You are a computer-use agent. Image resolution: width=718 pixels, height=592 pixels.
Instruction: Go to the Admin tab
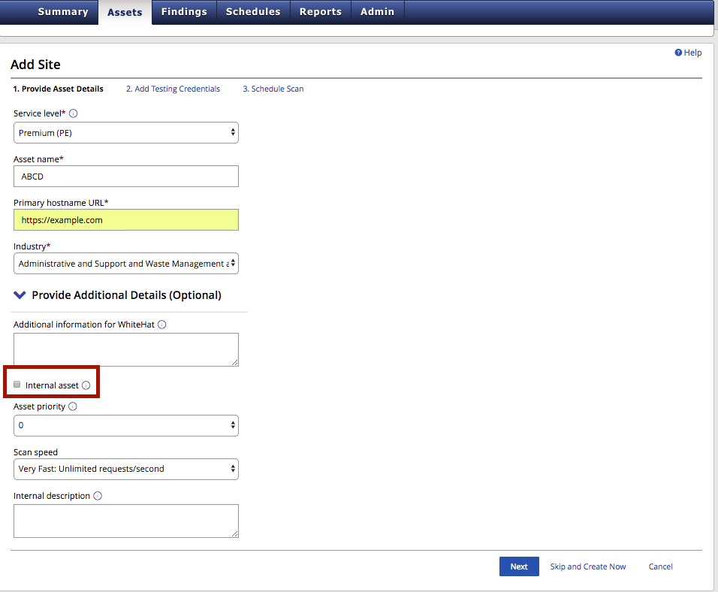click(377, 11)
